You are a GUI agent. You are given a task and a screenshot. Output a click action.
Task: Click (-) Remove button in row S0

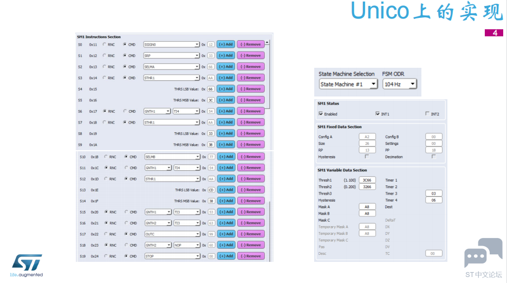(251, 44)
